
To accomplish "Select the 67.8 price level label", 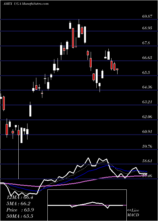I will [146, 43].
